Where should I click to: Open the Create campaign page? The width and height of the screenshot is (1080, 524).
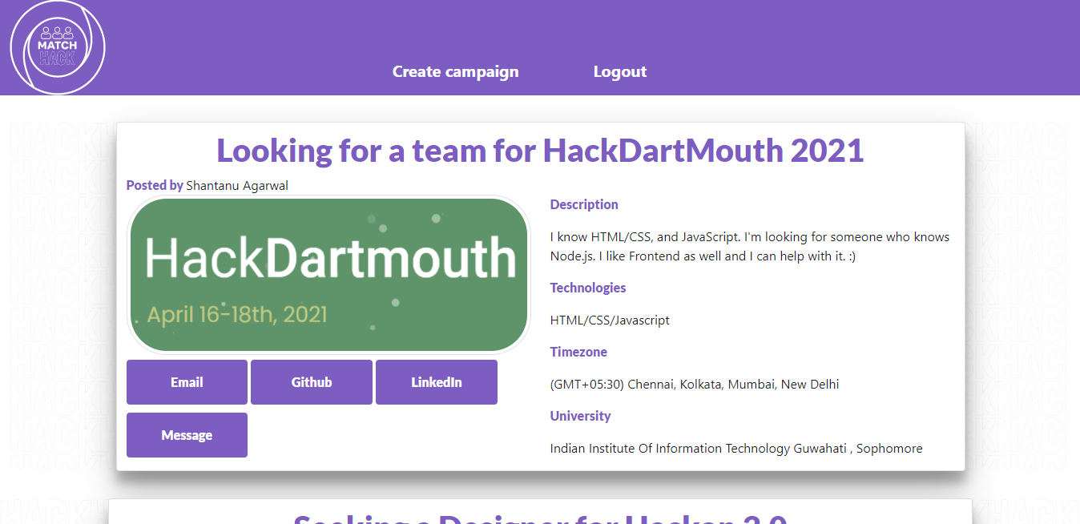(455, 71)
